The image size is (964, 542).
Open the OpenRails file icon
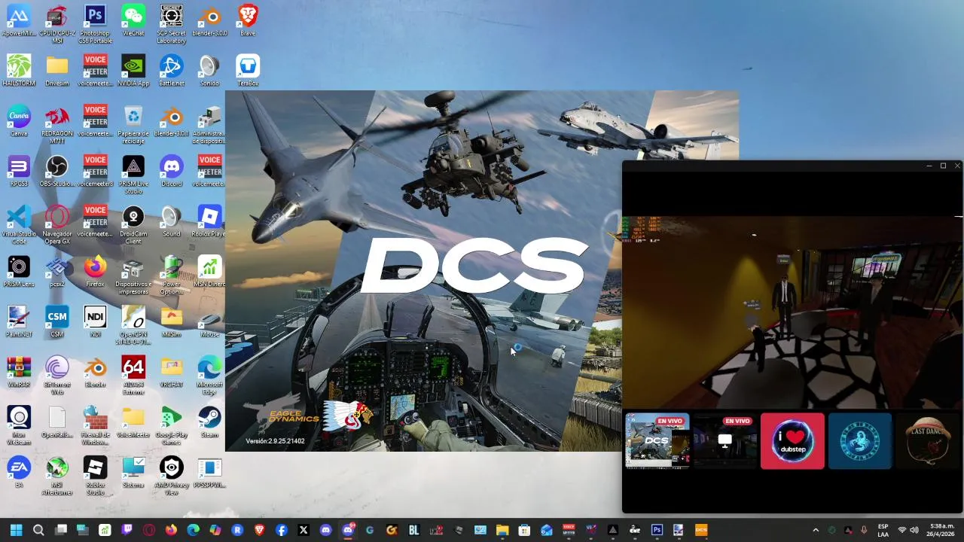coord(57,422)
